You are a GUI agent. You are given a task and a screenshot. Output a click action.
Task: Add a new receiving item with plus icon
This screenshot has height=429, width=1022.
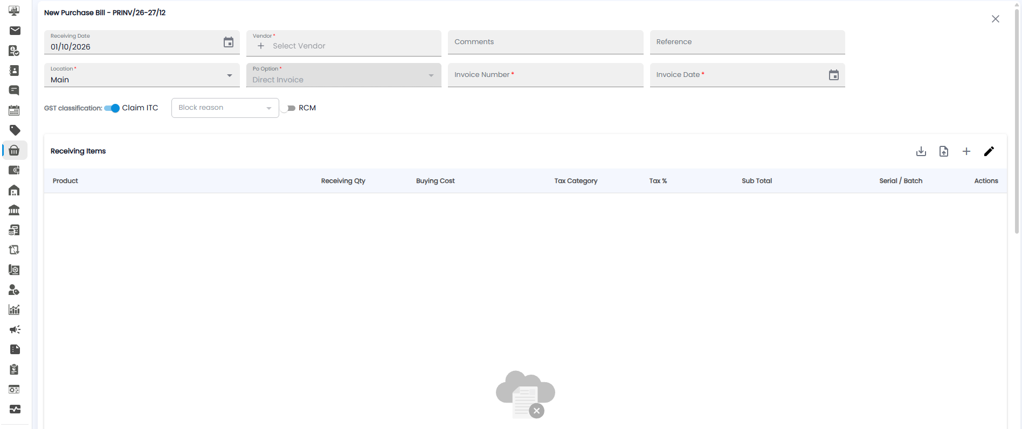click(966, 151)
